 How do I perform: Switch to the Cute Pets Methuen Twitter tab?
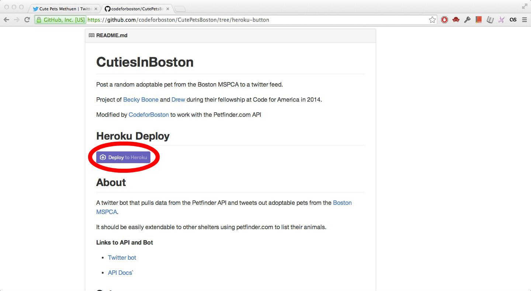pos(65,9)
